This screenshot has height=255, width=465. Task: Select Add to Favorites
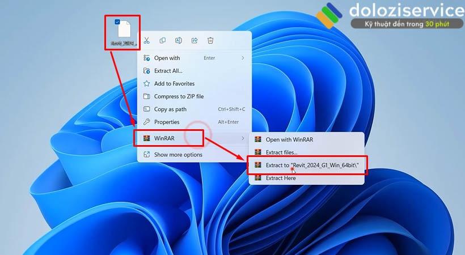click(x=174, y=83)
